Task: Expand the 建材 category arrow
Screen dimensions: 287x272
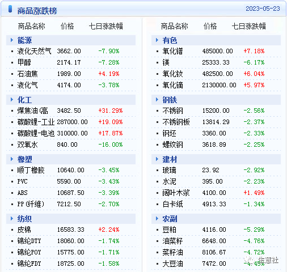Action: 157,159
